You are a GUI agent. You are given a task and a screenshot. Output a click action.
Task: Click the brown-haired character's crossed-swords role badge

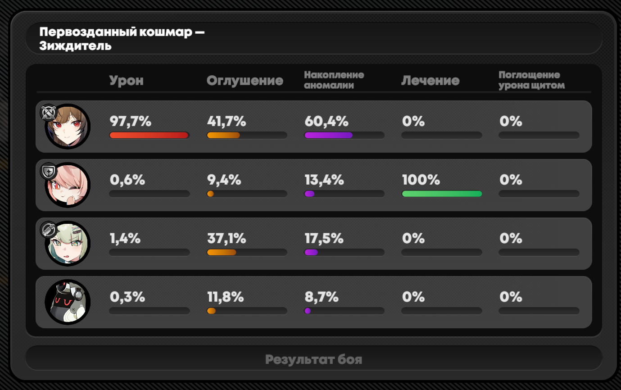click(x=48, y=113)
